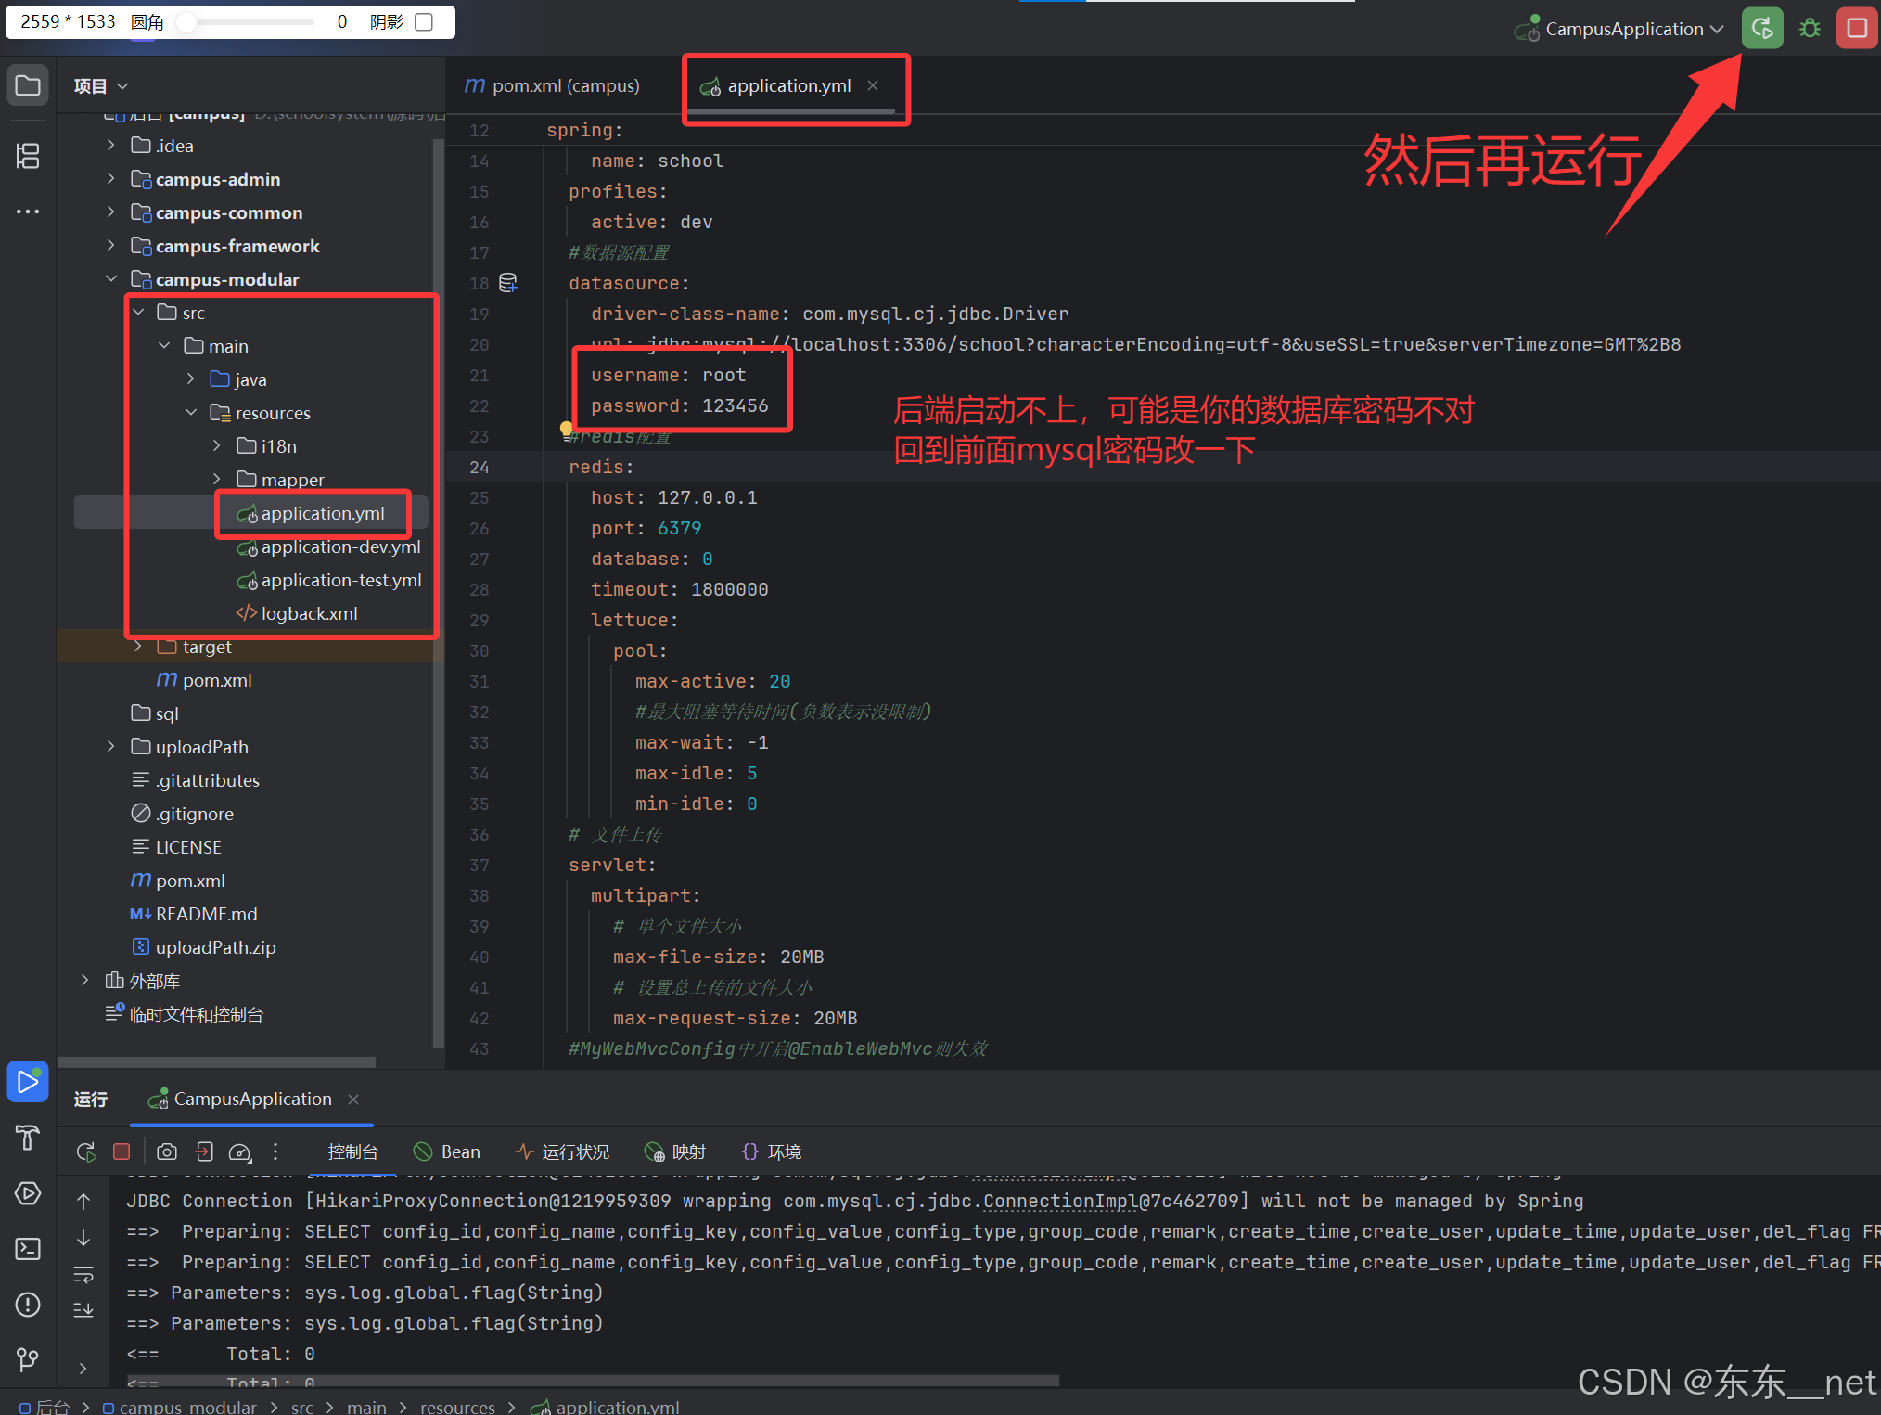This screenshot has height=1415, width=1881.
Task: Collapse the resources folder
Action: (191, 413)
